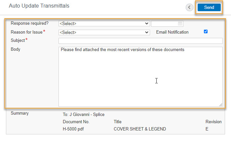The width and height of the screenshot is (231, 142).
Task: Click the Auto Update Transmittals heading
Action: 39,6
